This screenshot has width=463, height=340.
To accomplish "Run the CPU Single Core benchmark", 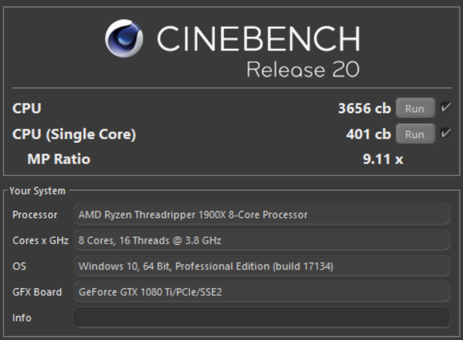I will tap(415, 134).
